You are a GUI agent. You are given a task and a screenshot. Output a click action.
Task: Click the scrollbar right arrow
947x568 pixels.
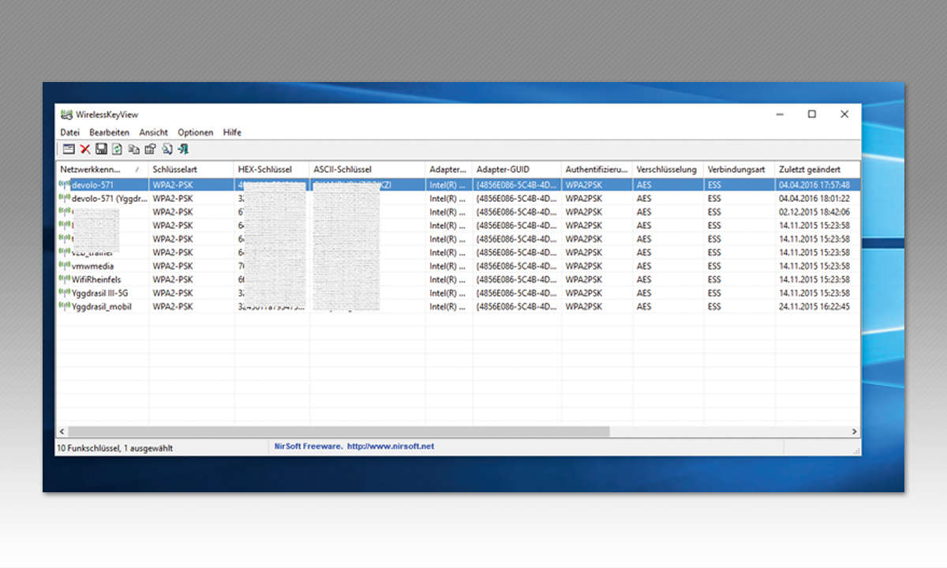tap(854, 432)
